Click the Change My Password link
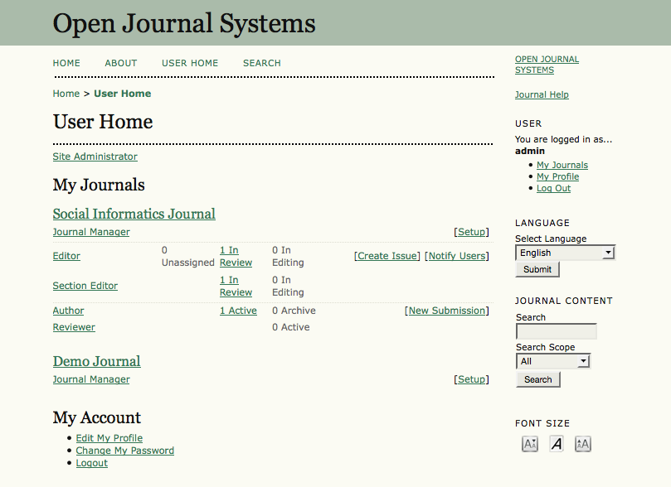The image size is (671, 487). click(124, 451)
